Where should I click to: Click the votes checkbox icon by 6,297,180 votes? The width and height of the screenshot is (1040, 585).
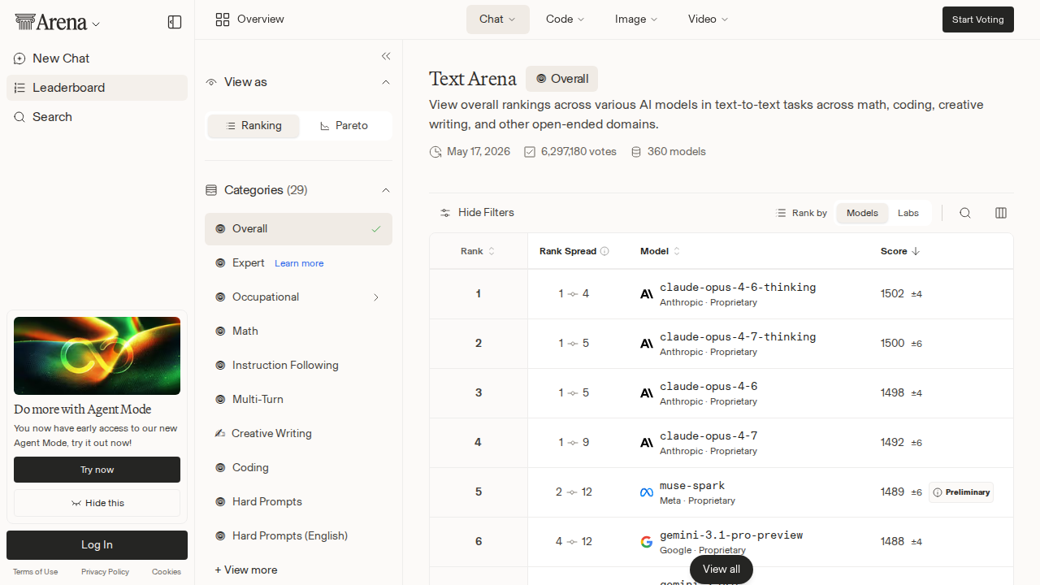coord(530,152)
